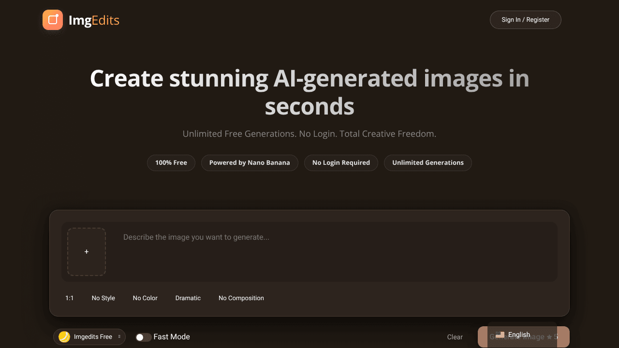The height and width of the screenshot is (348, 619).
Task: Click the Unlimited Generations badge
Action: pyautogui.click(x=428, y=163)
